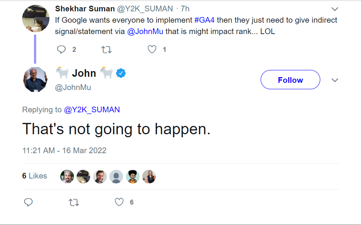
Task: Open @Y2K_SUMAN in Replying to line
Action: click(x=92, y=110)
